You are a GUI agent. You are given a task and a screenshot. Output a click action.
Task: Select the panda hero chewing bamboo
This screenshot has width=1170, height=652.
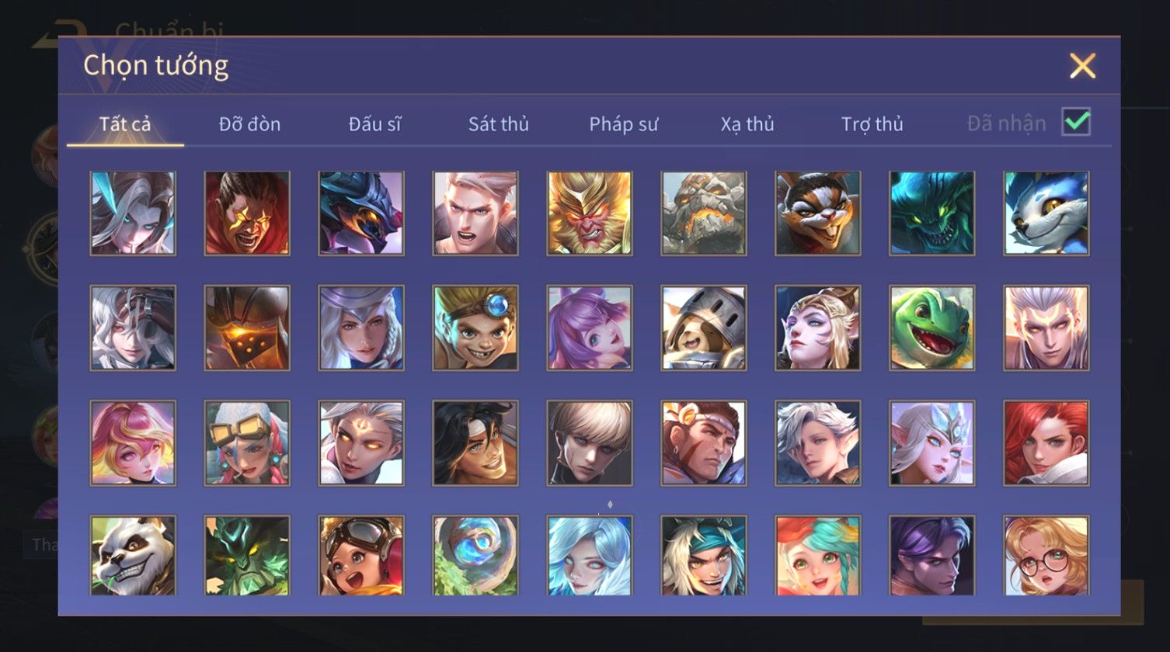(133, 556)
